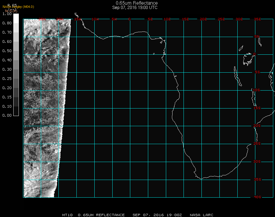275x217 pixels.
Task: Click the orange "NASA Langley (M04.0)" label
Action: (x=18, y=7)
